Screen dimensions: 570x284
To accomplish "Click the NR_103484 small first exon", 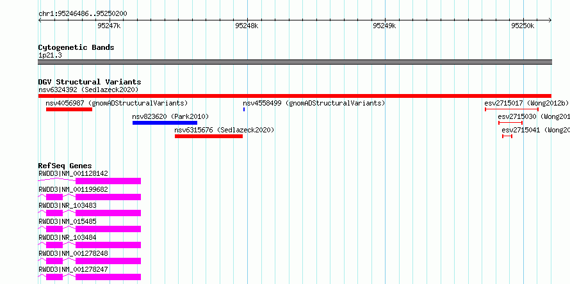I will 54,245.
